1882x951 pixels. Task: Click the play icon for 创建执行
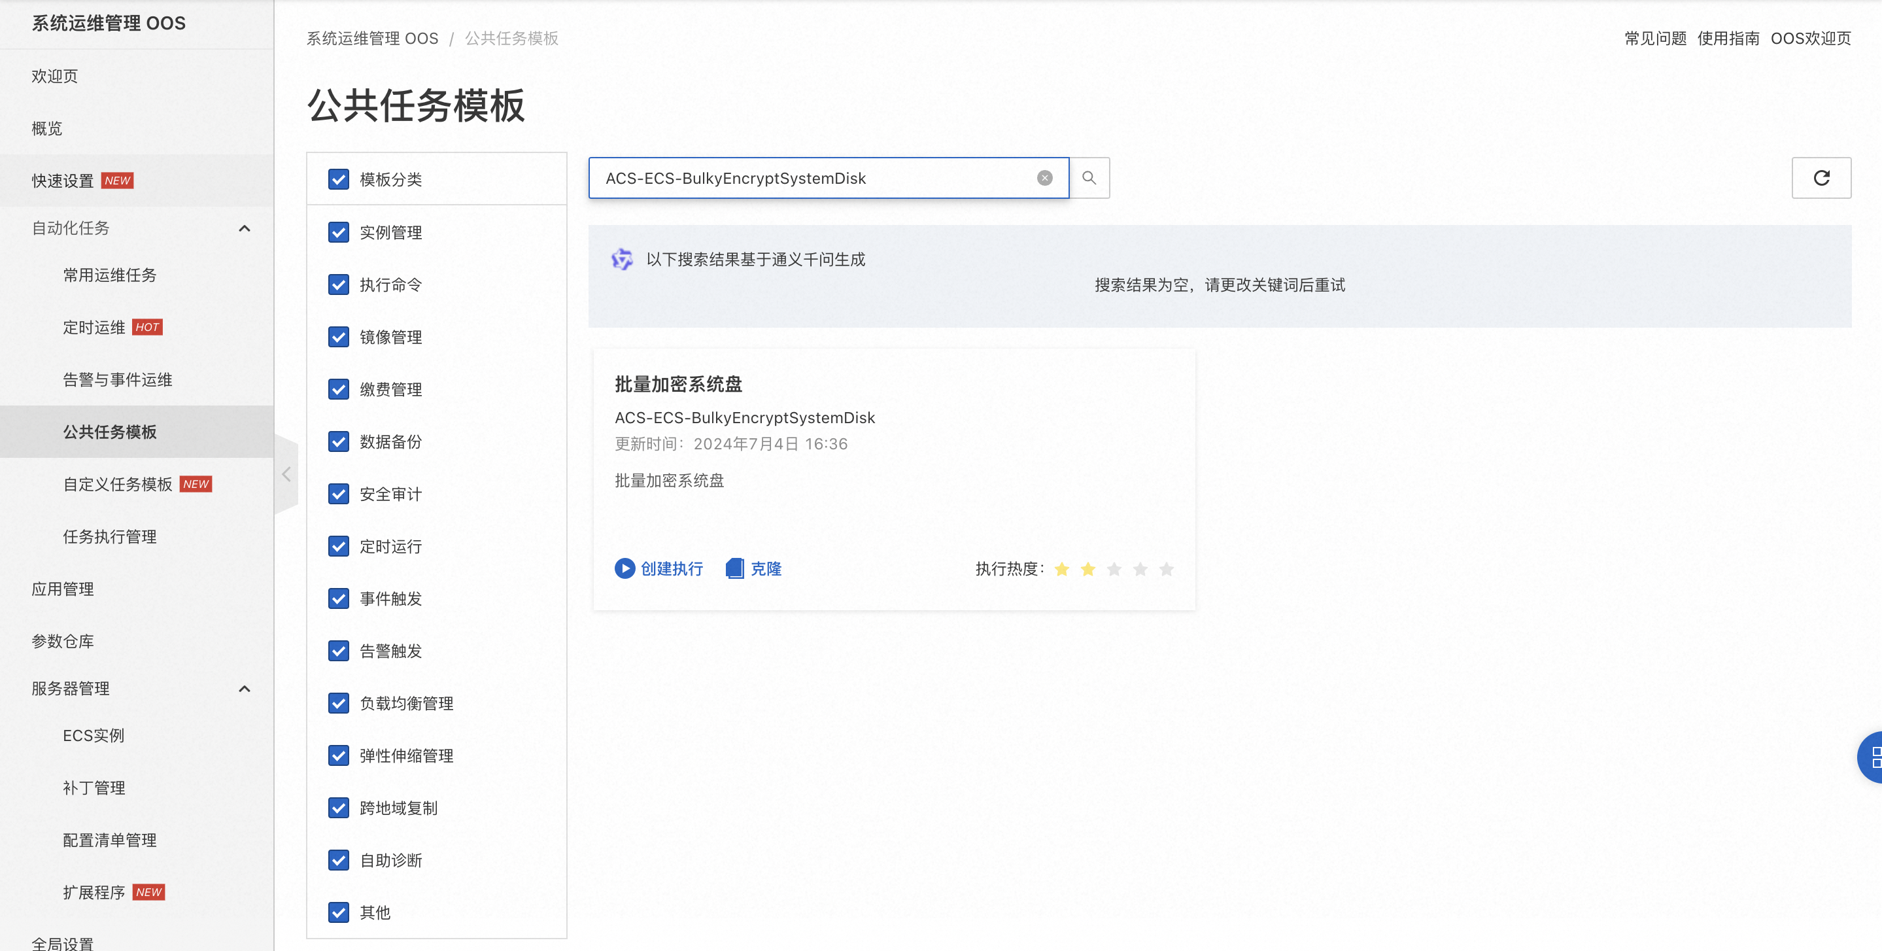[624, 568]
